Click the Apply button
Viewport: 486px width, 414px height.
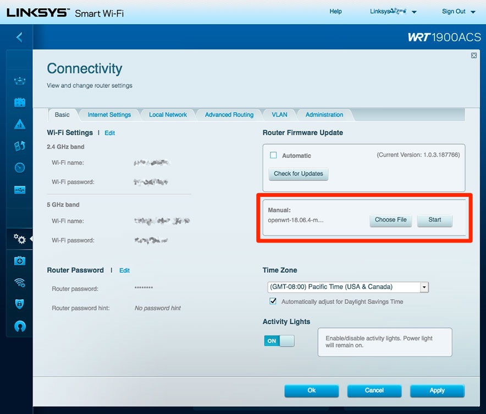[437, 390]
